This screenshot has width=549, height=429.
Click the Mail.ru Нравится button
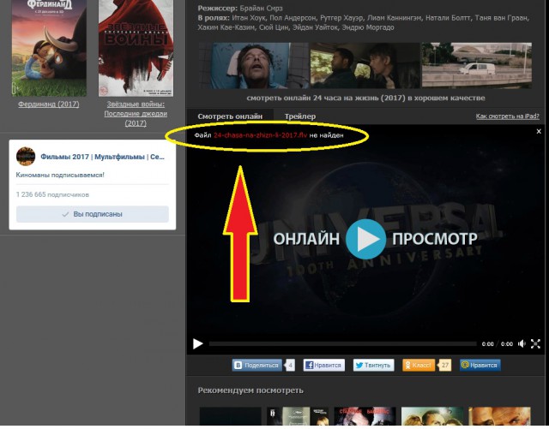pos(480,365)
